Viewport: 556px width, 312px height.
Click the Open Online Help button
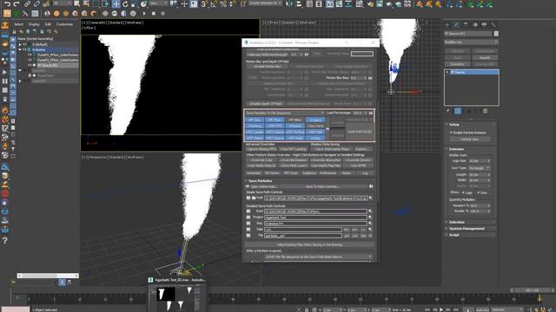pos(264,186)
